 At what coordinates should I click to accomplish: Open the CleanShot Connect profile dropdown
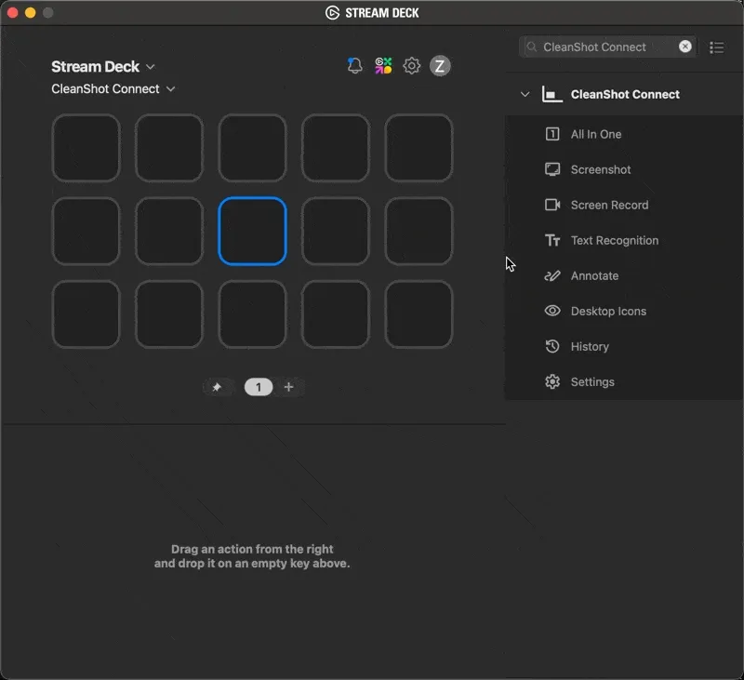[171, 88]
